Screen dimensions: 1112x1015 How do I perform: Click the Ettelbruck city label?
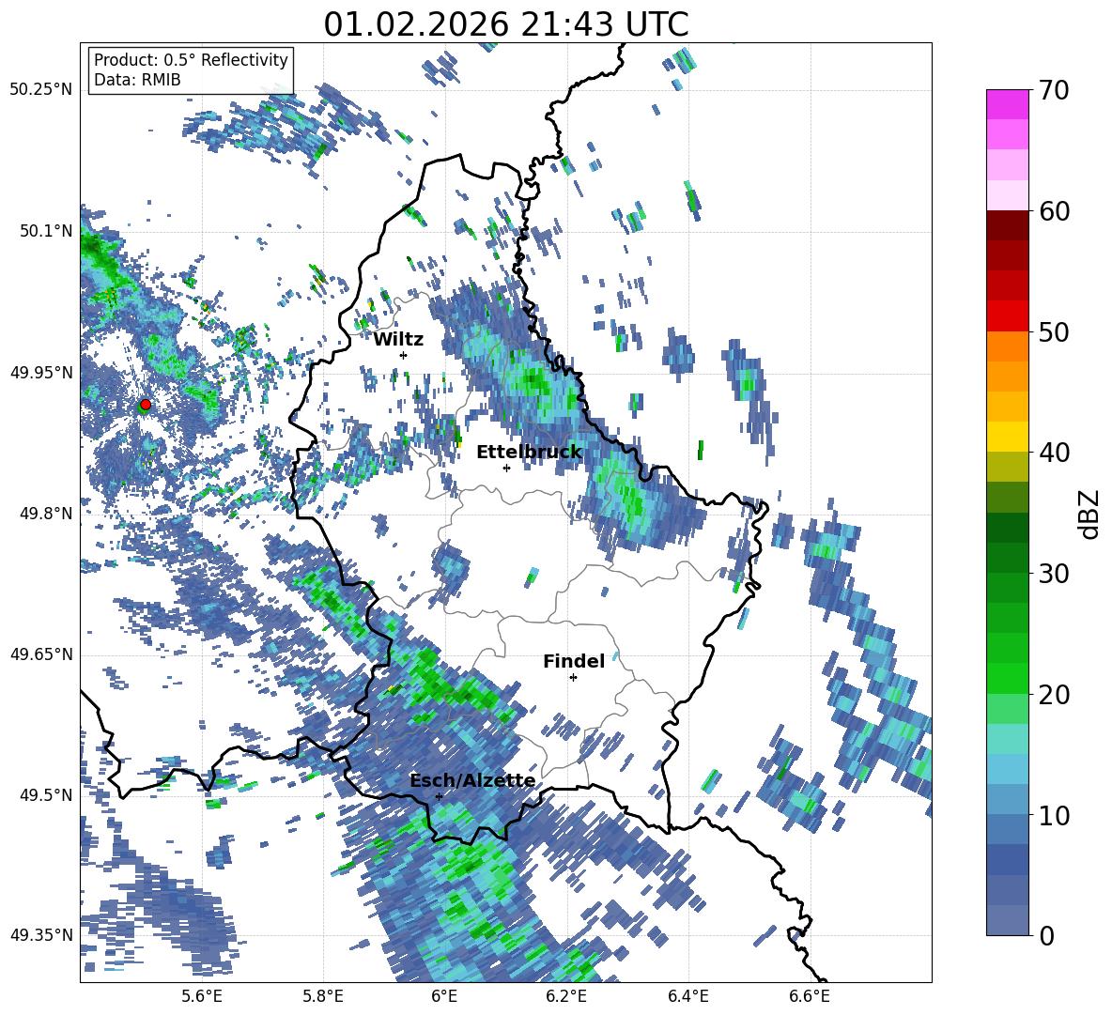(529, 453)
